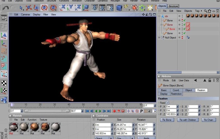The image size is (220, 139).
Task: Toggle visibility dots for obj
Action: (x=182, y=16)
